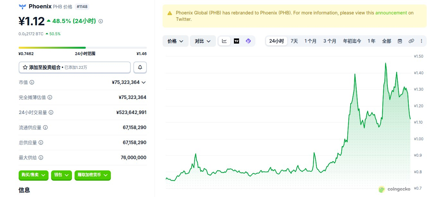Select the 1年 time range tab

(x=371, y=41)
